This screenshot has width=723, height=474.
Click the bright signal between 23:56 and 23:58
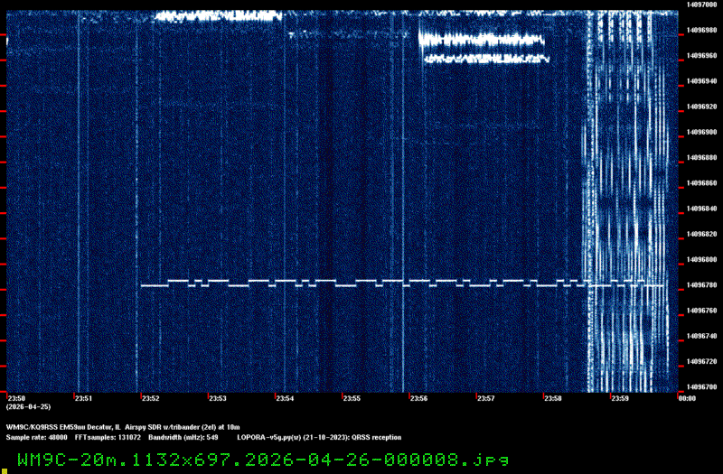(484, 46)
